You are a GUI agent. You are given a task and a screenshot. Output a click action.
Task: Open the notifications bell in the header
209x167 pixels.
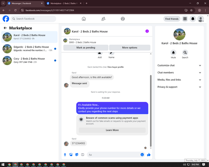(193, 19)
